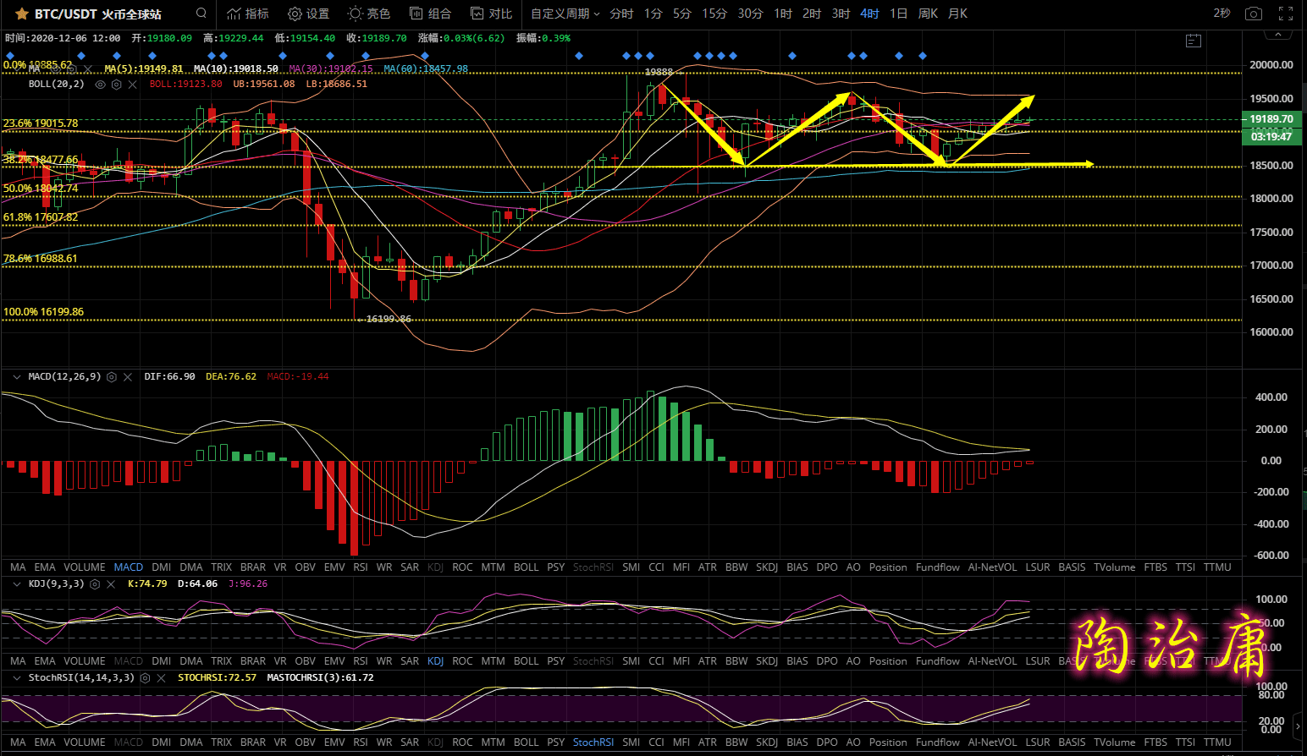Click the current price label 19189.70
This screenshot has width=1307, height=756.
tap(1271, 119)
